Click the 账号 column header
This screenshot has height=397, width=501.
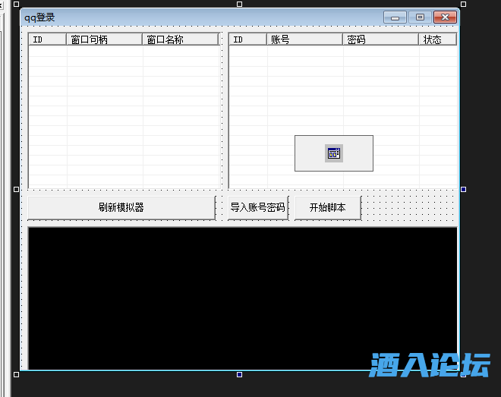[x=304, y=39]
